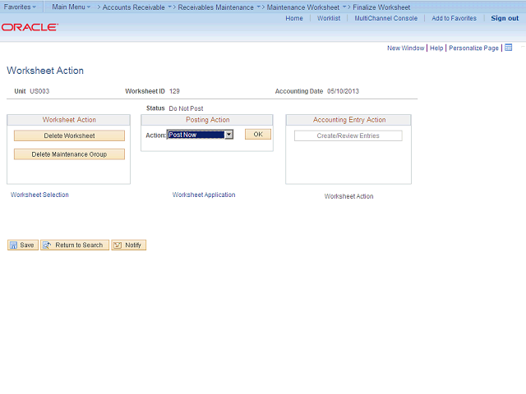Select the Unit value US003
526x394 pixels.
coord(39,91)
